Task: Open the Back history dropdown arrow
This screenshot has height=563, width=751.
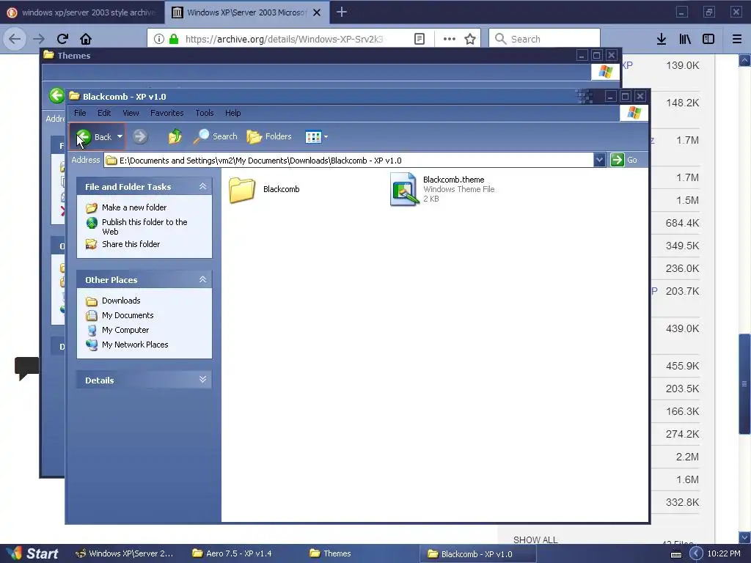Action: [120, 136]
